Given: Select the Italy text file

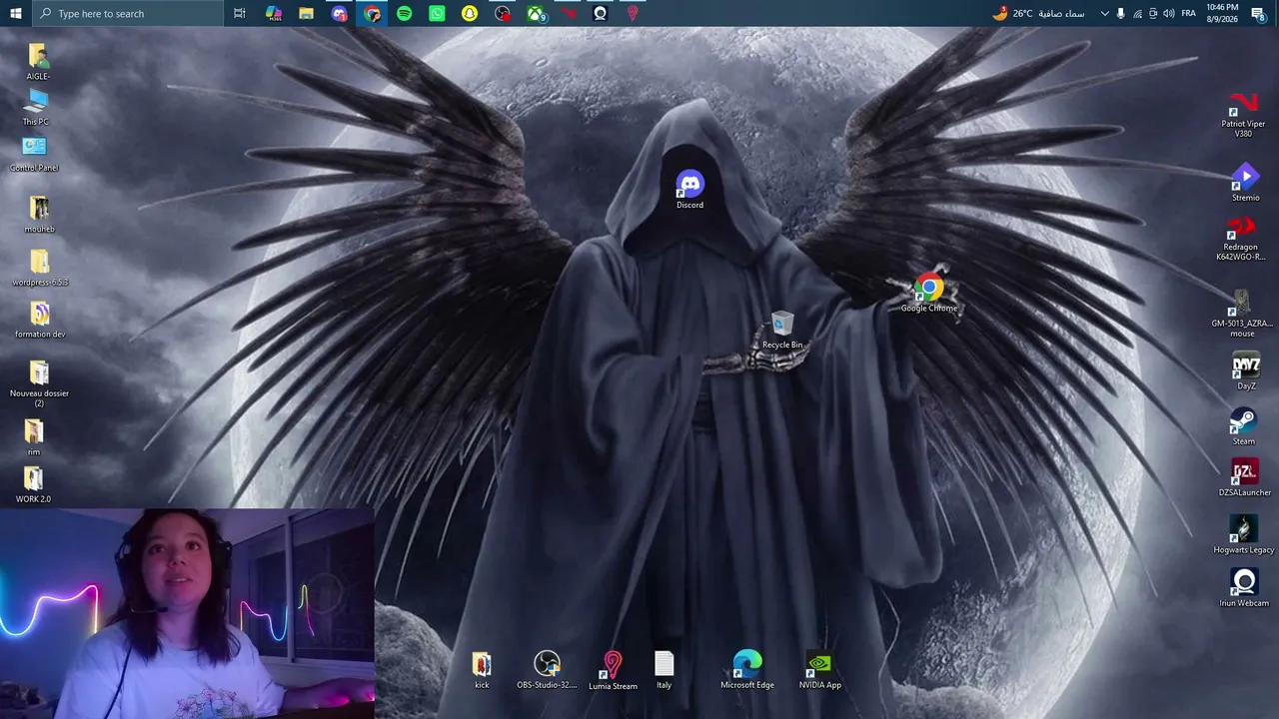Looking at the screenshot, I should 664,670.
